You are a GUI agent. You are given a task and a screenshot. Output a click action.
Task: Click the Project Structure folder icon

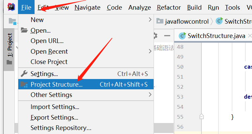coord(24,84)
